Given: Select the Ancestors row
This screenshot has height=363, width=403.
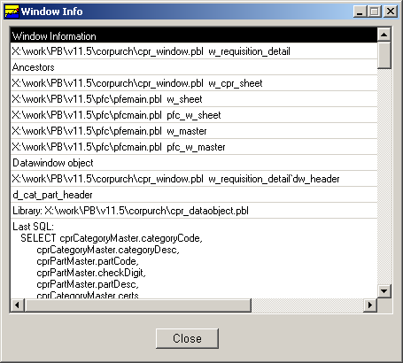Looking at the screenshot, I should click(194, 67).
